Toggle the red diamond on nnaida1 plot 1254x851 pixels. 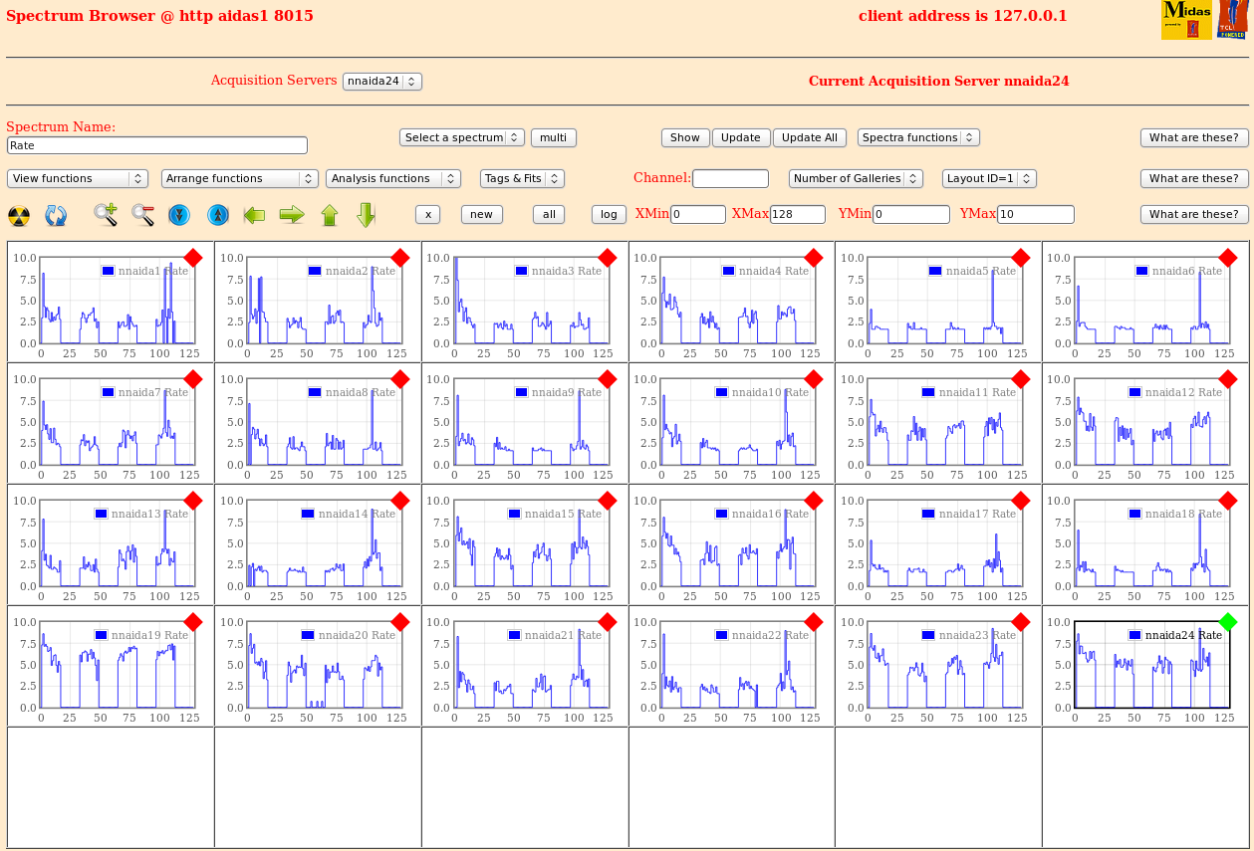click(193, 258)
